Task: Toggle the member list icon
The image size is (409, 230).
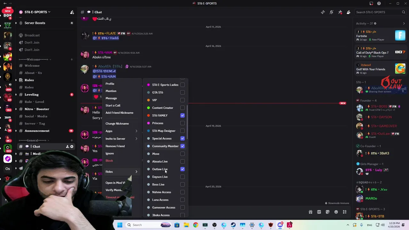Action: [348, 12]
